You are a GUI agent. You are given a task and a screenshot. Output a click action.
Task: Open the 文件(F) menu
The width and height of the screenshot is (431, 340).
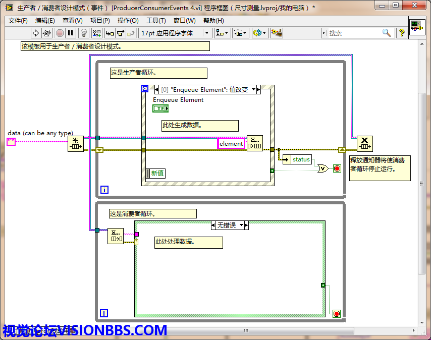point(18,21)
